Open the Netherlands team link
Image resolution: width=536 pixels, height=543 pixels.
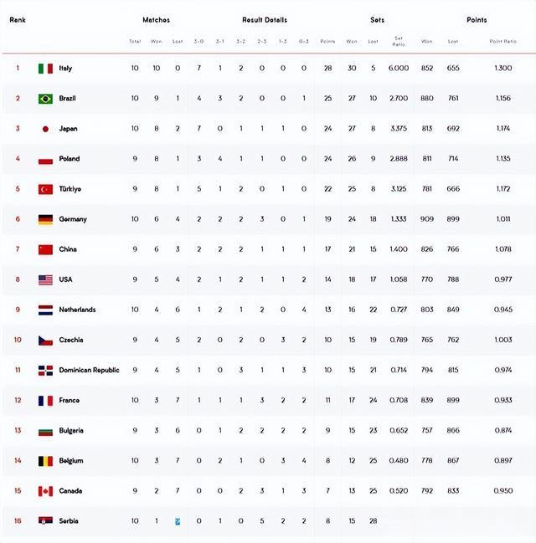click(77, 310)
